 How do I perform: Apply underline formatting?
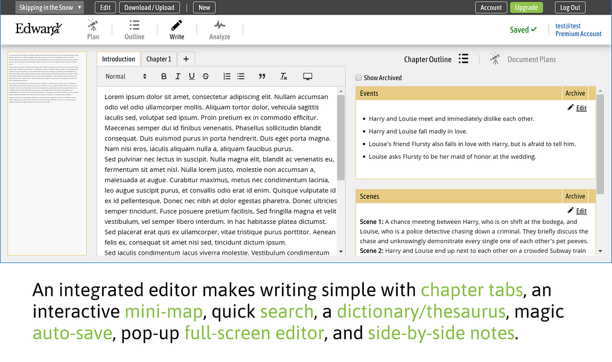(191, 77)
